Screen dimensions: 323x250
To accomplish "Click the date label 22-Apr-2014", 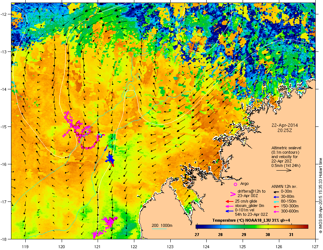I will tap(284, 125).
